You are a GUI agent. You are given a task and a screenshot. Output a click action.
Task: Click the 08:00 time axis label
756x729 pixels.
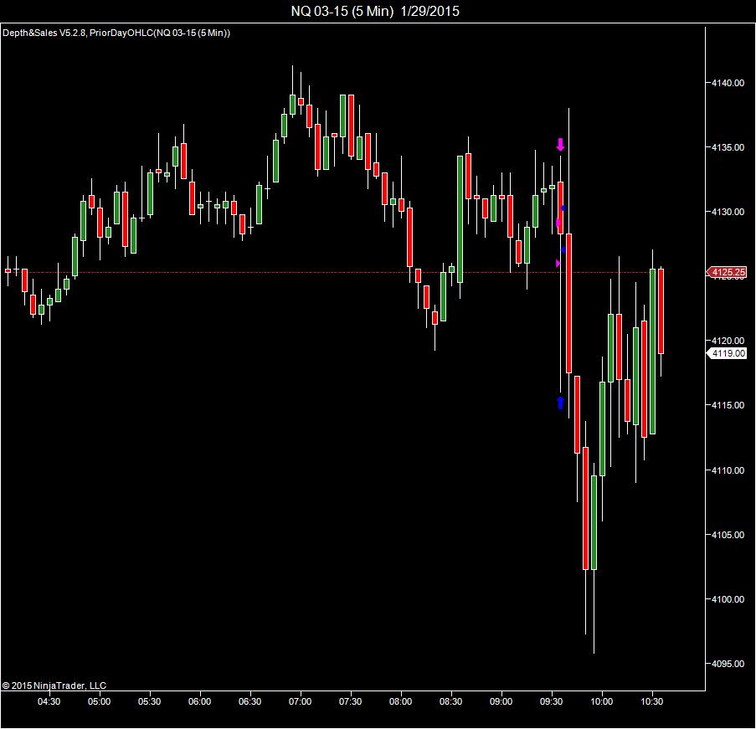(401, 701)
